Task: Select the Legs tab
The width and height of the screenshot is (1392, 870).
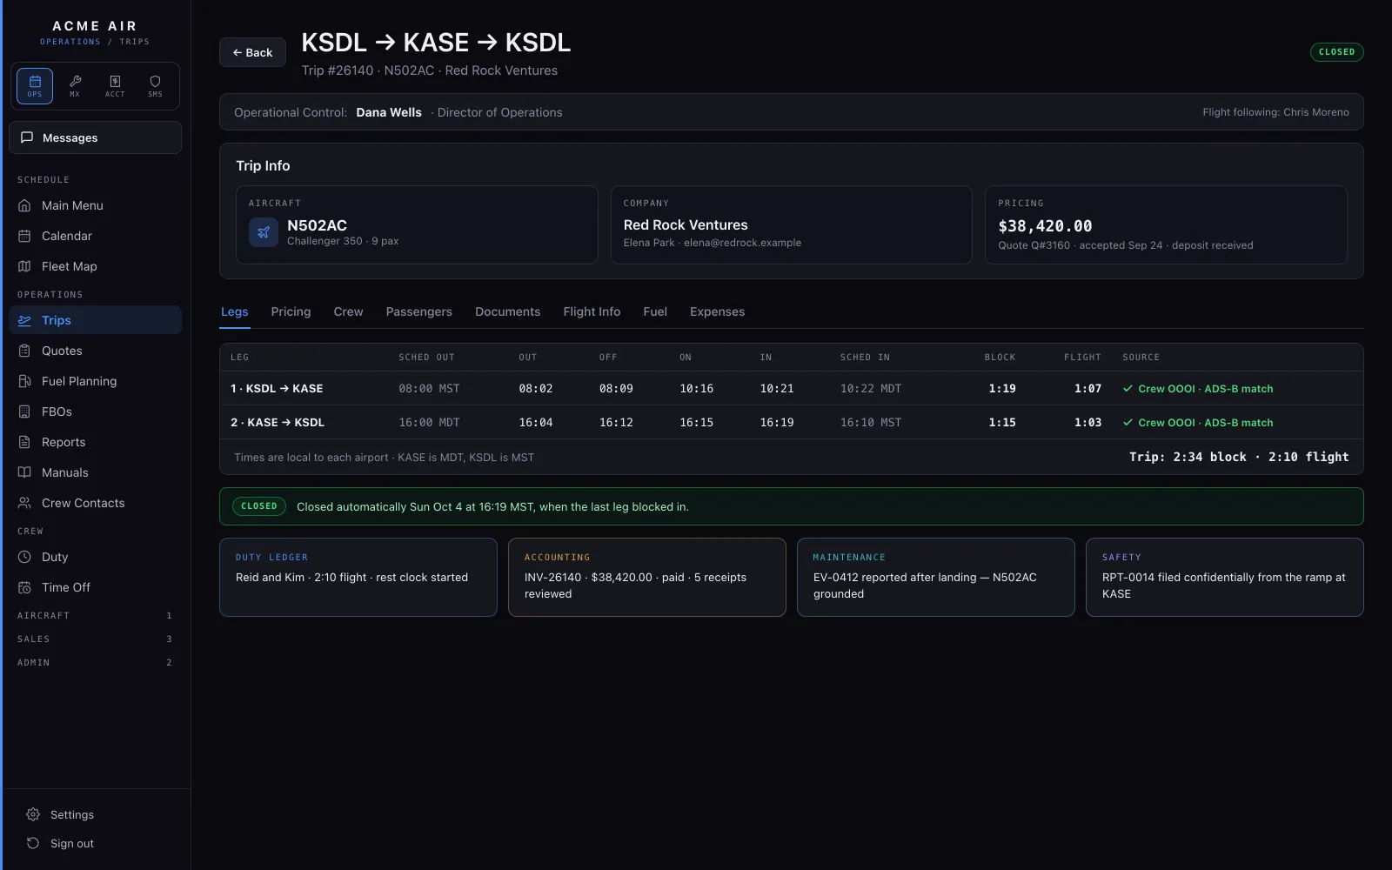Action: pos(235,311)
